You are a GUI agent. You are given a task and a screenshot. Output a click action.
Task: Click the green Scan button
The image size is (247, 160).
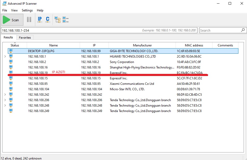[12, 20]
